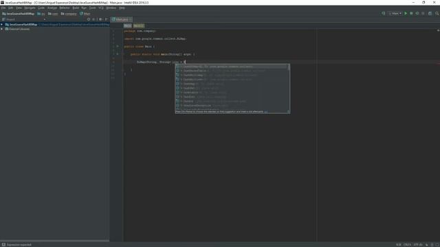440x247 pixels.
Task: Click the read-only lock icon in status bar
Action: [x=427, y=244]
